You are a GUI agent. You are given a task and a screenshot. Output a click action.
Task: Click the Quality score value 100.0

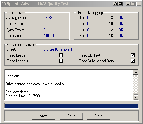[49, 36]
